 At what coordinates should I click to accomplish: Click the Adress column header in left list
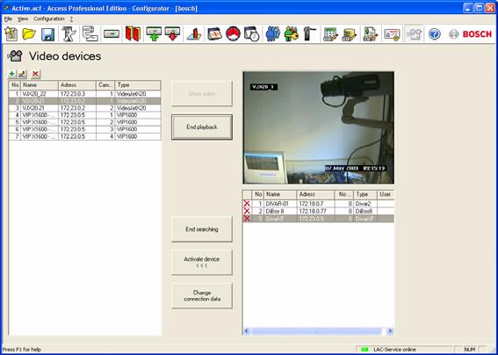(x=77, y=85)
